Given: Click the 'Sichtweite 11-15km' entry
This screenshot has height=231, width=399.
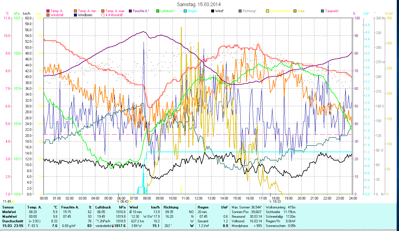Looking at the screenshot, I should 280,212.
